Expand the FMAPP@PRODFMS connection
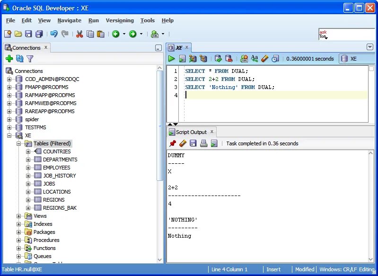The height and width of the screenshot is (276, 378). (9, 87)
